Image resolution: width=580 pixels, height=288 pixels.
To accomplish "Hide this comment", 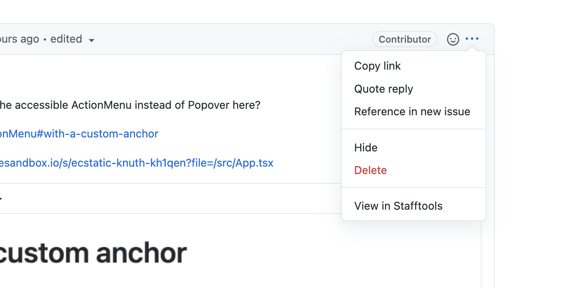I will click(365, 147).
